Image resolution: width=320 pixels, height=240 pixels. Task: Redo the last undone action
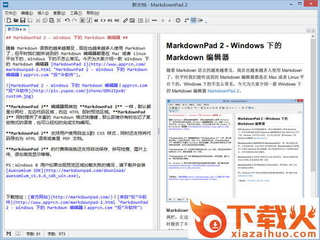pyautogui.click(x=74, y=20)
